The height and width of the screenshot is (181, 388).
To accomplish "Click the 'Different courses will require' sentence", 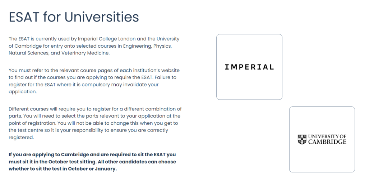I will [43, 109].
